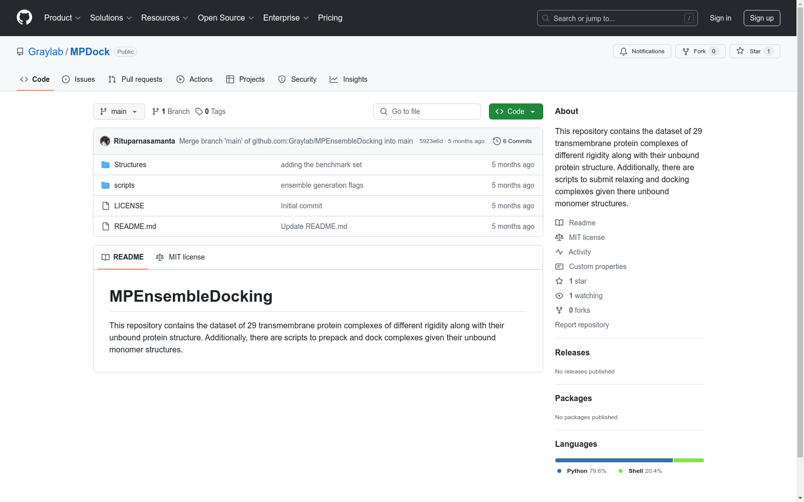
Task: Open the Product menu
Action: click(x=62, y=18)
